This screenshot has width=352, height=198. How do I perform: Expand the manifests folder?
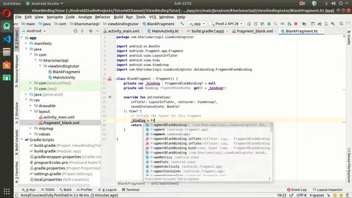coord(26,43)
